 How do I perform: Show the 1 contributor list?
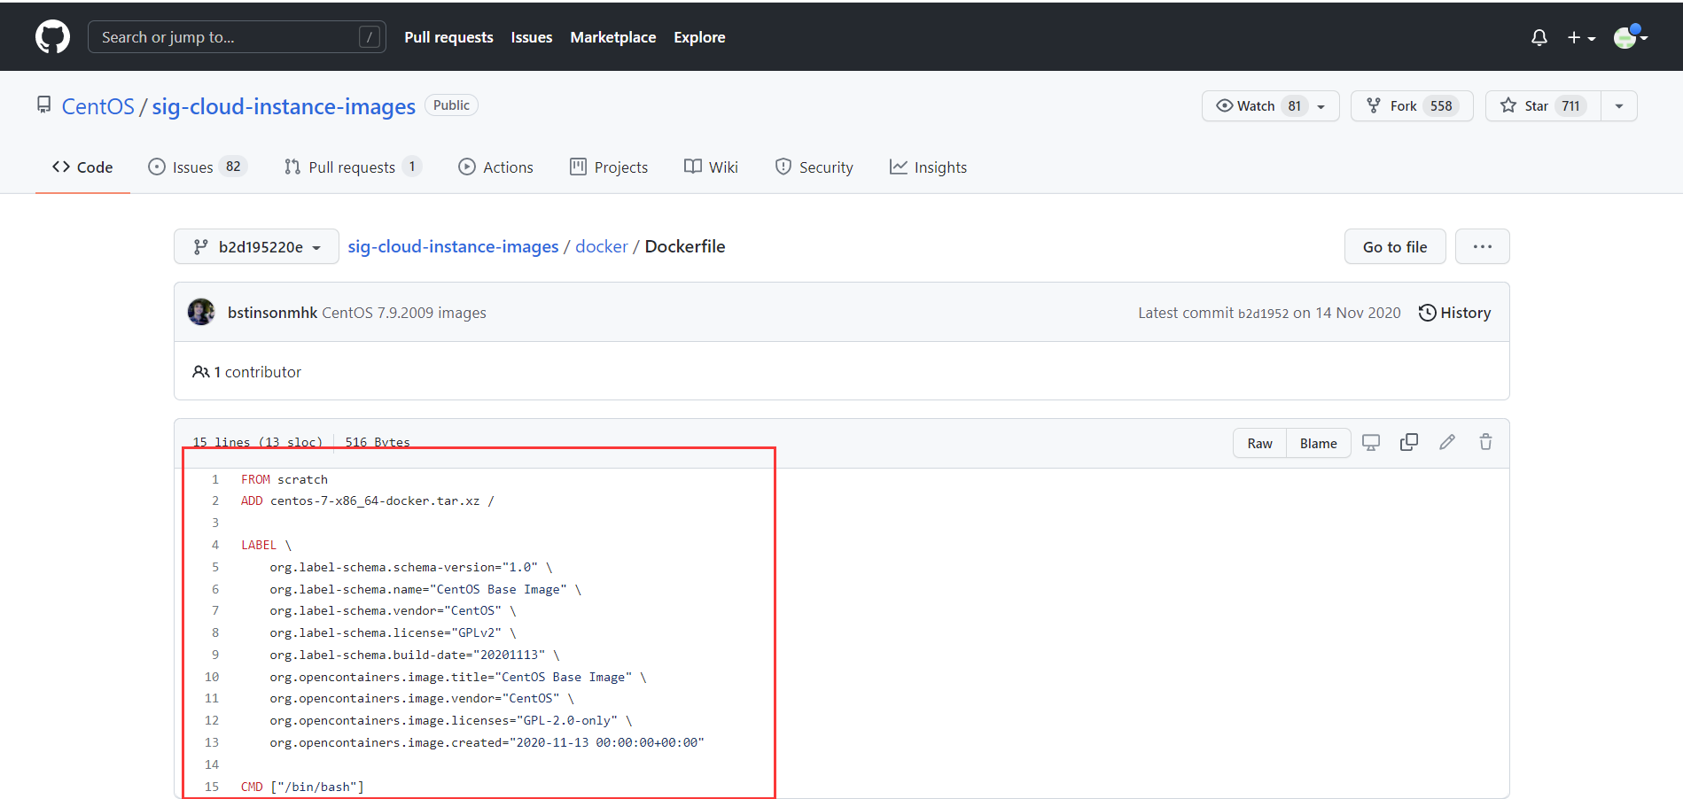pos(247,372)
